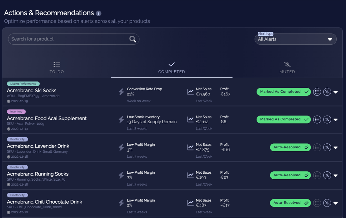Expand the Chili Chocolate Drink row details

pos(336,204)
